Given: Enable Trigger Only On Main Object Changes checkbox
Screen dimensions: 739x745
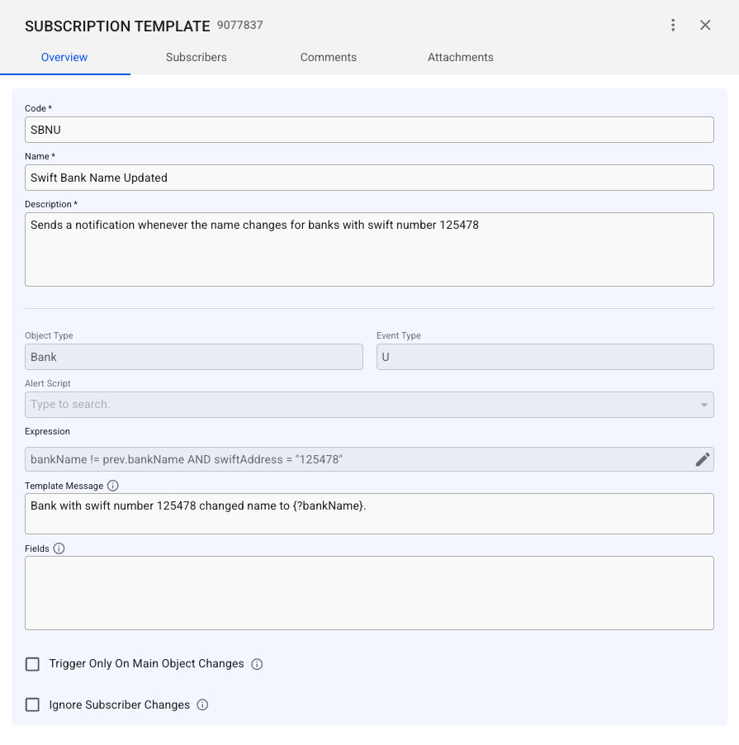Looking at the screenshot, I should 33,664.
